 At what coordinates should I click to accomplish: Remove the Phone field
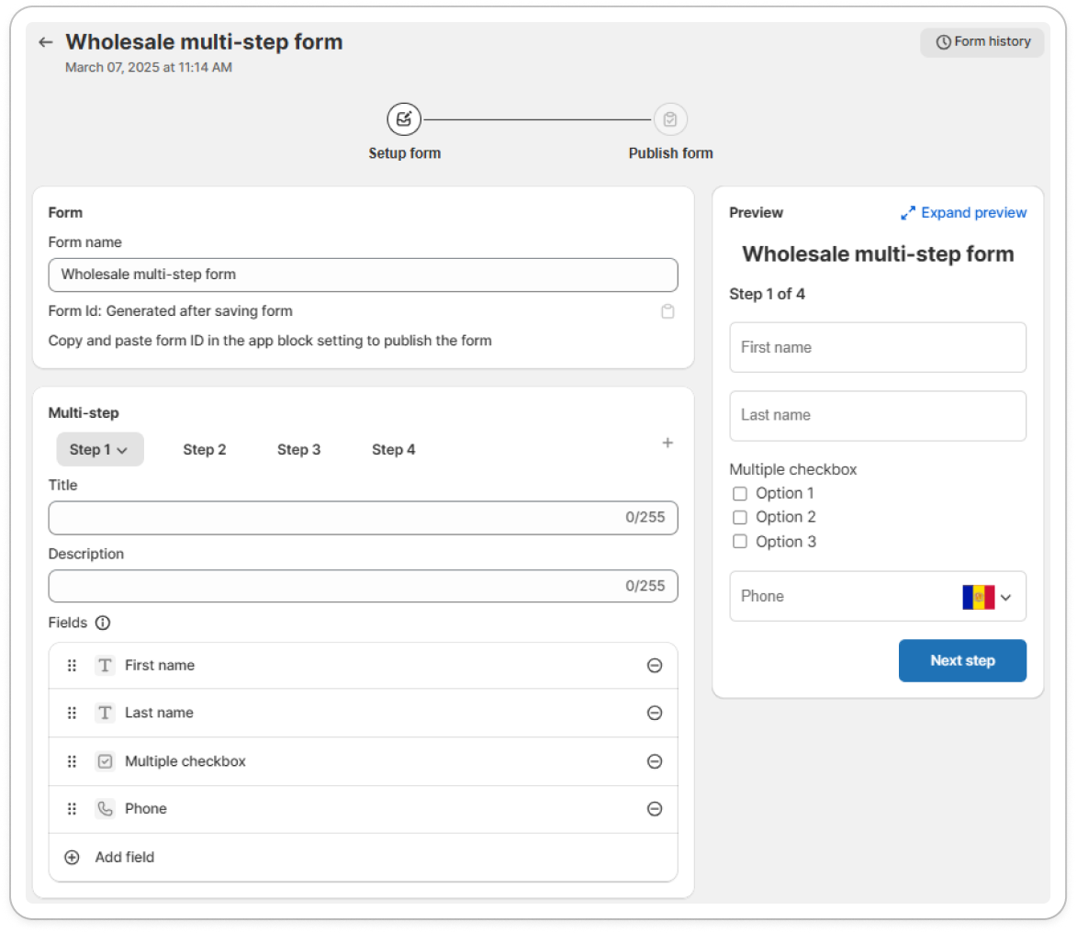655,809
